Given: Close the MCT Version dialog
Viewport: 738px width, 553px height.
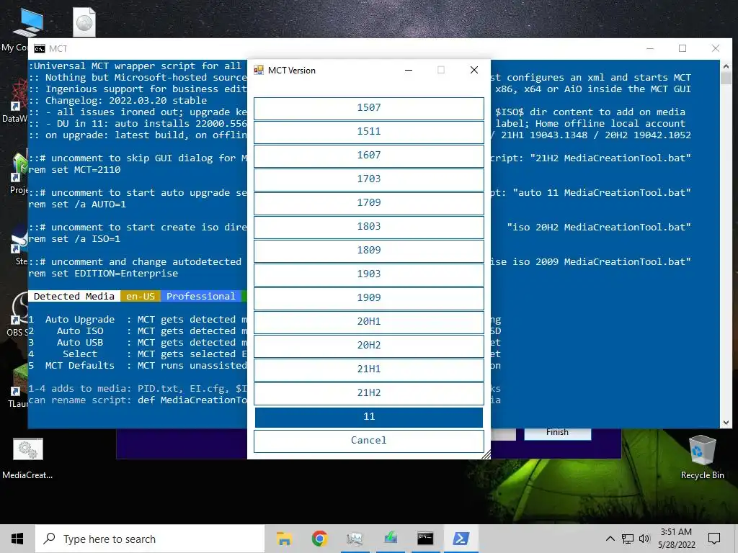Looking at the screenshot, I should click(x=474, y=70).
